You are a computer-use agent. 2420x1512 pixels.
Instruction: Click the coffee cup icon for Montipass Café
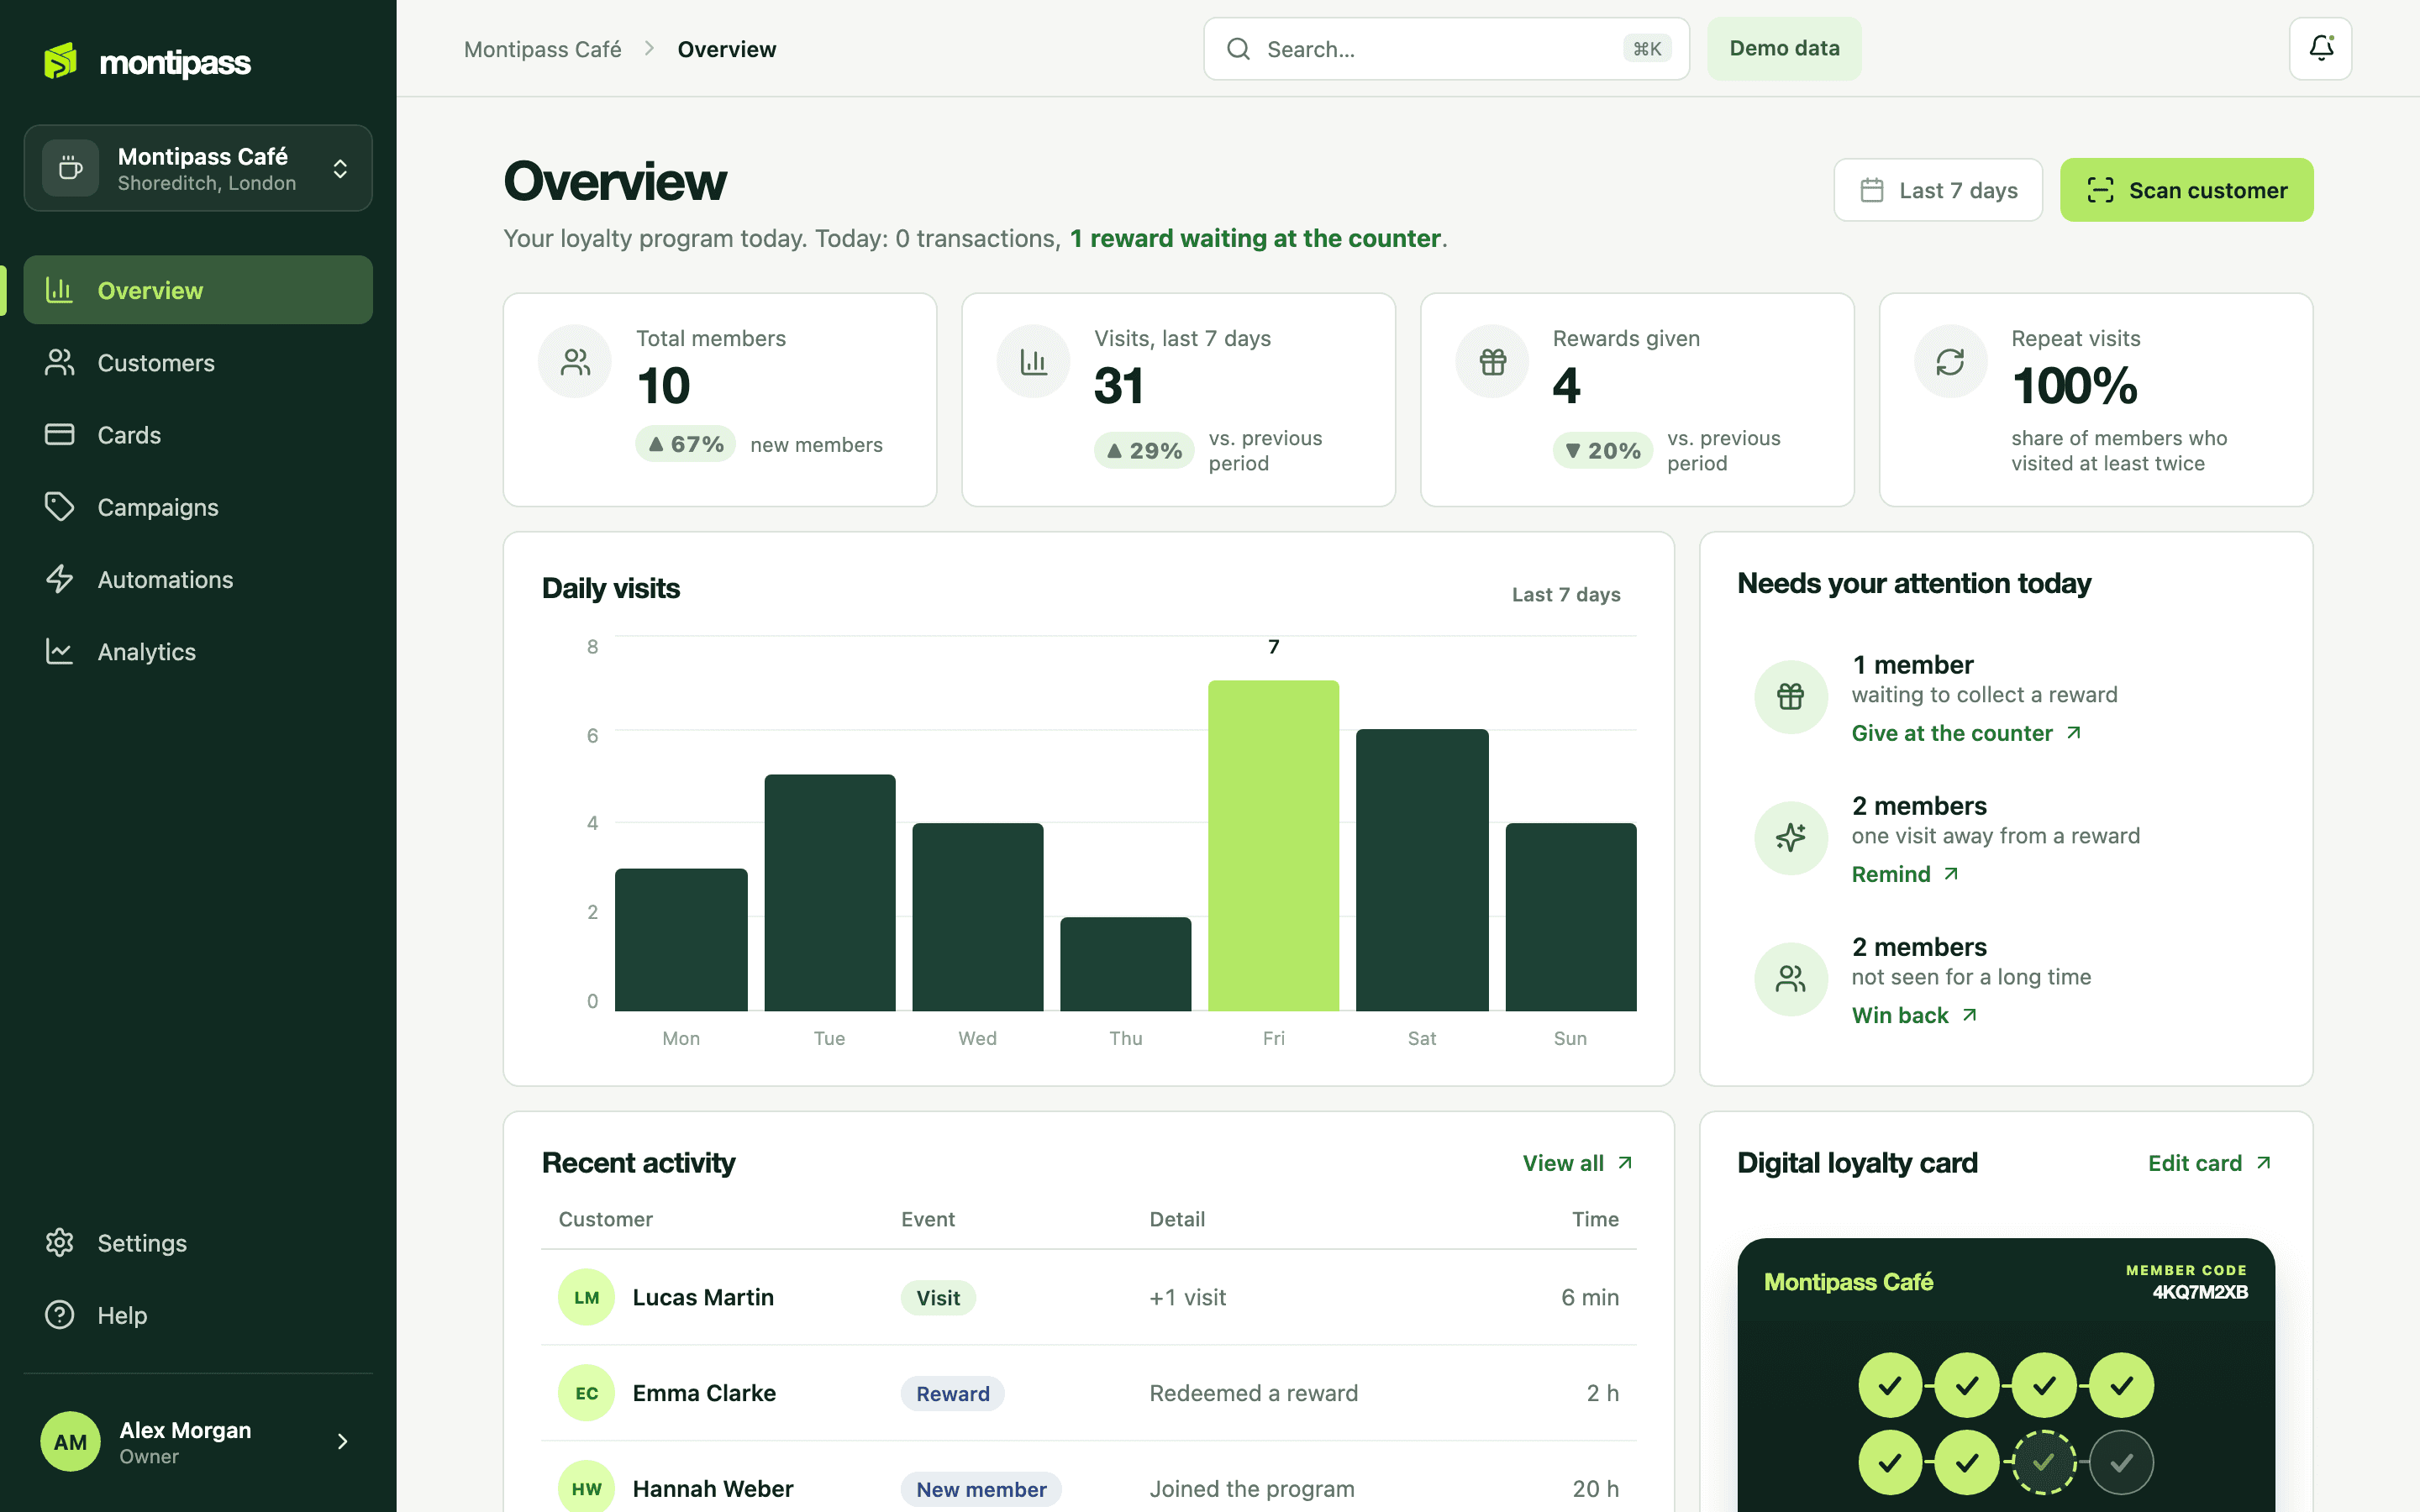click(70, 167)
